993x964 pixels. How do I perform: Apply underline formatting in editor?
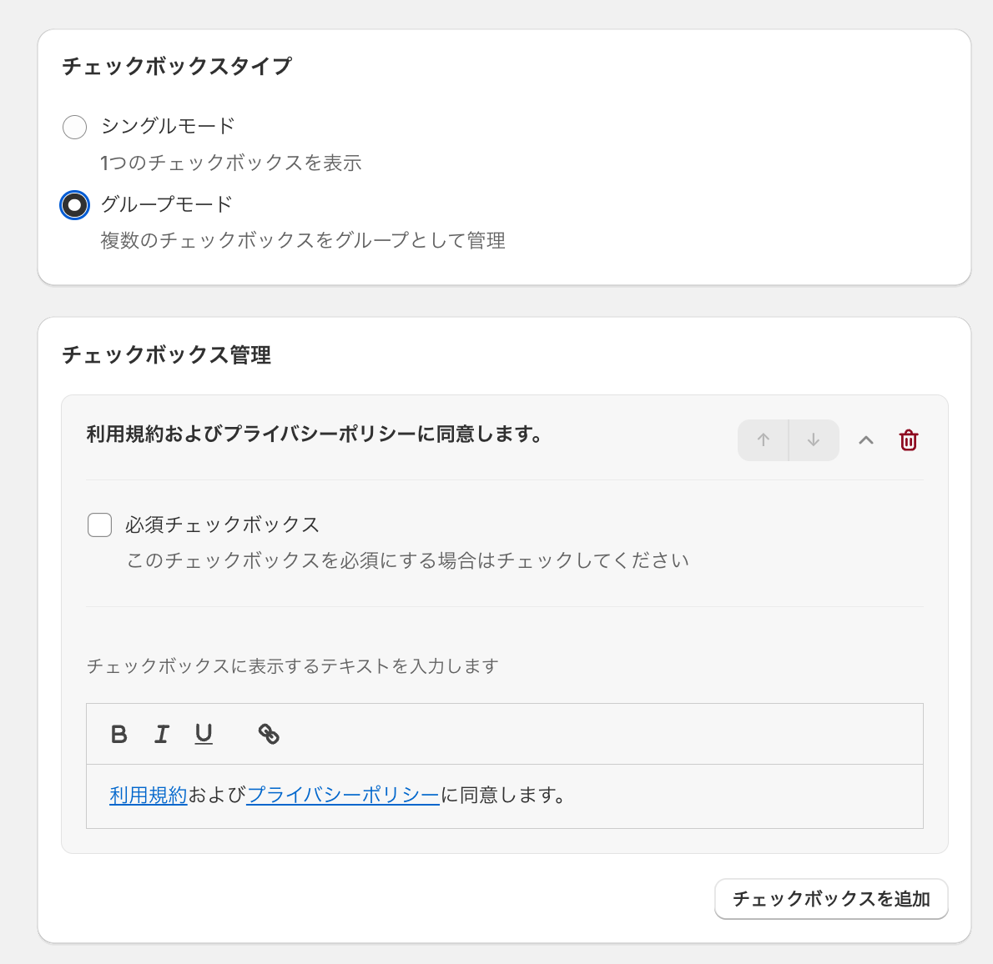(204, 734)
